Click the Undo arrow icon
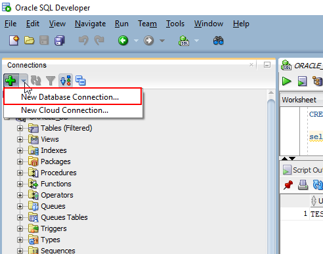 click(83, 41)
